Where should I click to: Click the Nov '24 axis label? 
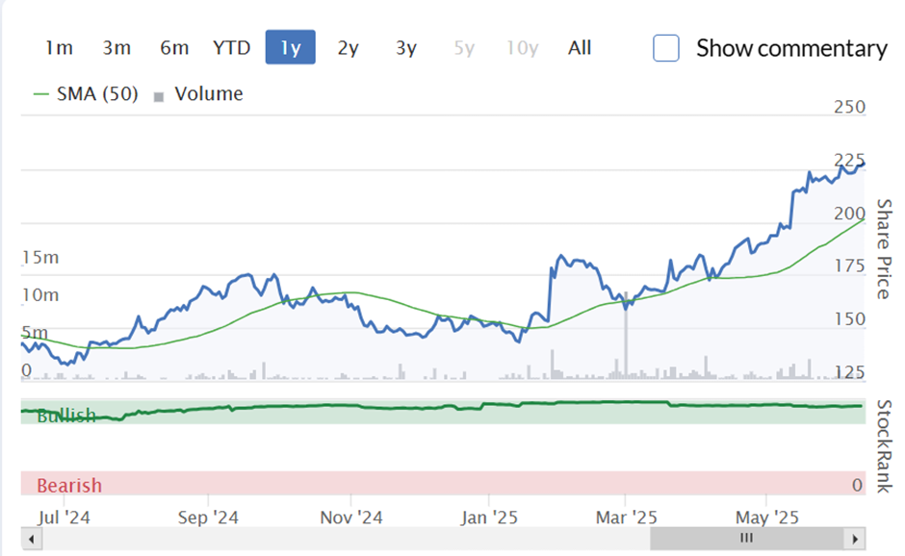[x=350, y=518]
